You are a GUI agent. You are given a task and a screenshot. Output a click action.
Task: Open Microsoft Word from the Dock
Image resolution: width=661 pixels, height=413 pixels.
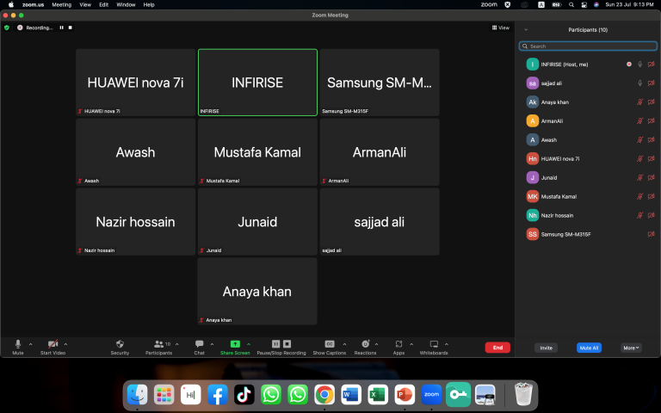tap(351, 395)
